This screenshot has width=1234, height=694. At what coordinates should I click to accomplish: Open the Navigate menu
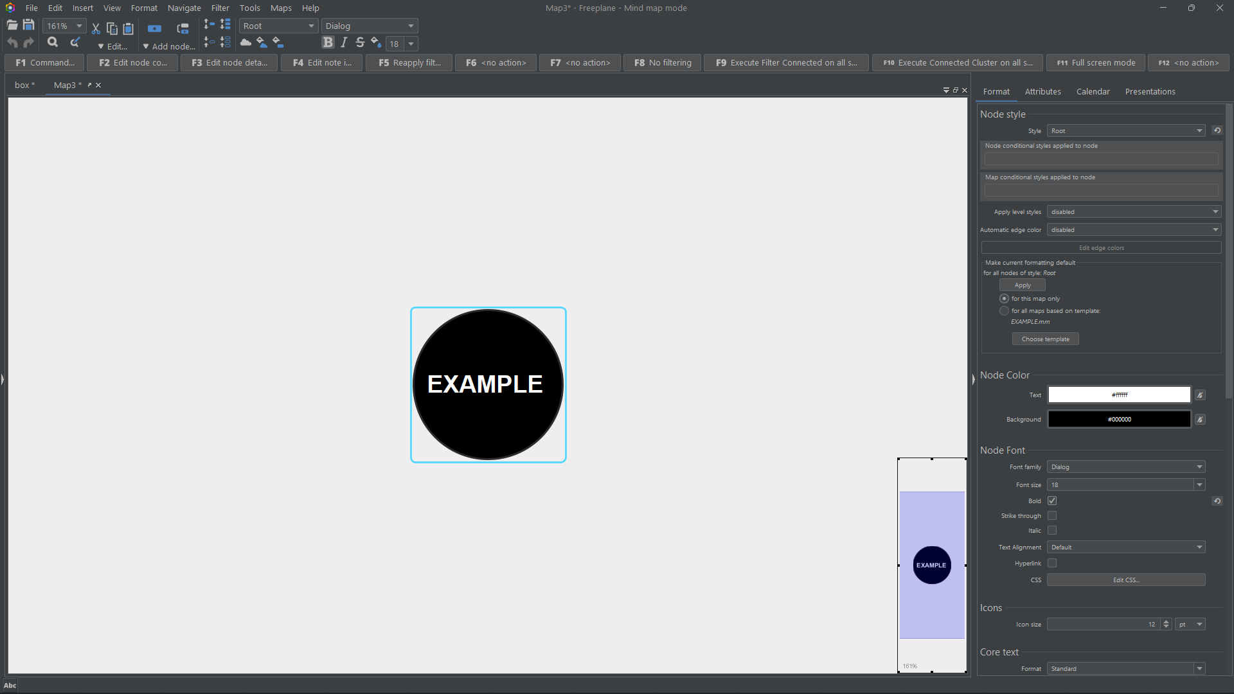(x=184, y=8)
